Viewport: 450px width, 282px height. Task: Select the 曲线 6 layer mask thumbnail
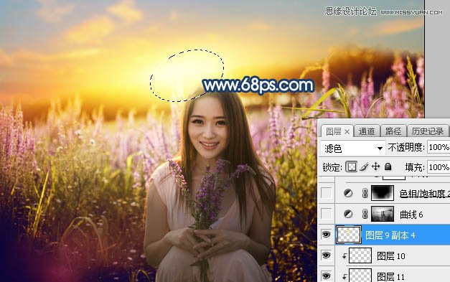click(383, 214)
